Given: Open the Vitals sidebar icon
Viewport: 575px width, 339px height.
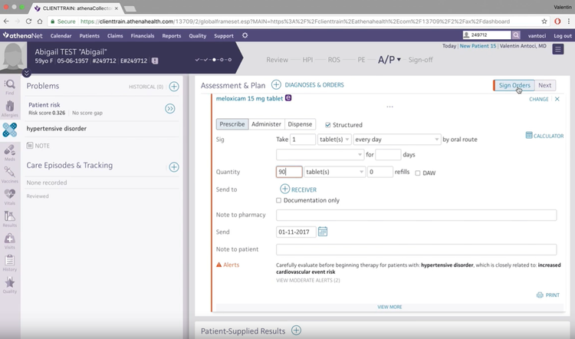Looking at the screenshot, I should (9, 197).
